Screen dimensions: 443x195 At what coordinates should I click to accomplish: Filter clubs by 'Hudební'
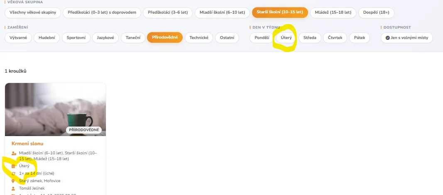pyautogui.click(x=47, y=37)
